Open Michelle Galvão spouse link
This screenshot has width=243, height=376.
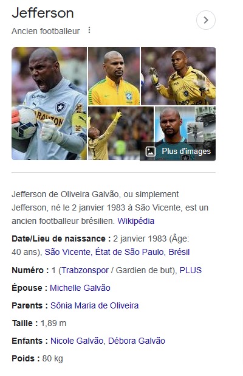coord(80,288)
